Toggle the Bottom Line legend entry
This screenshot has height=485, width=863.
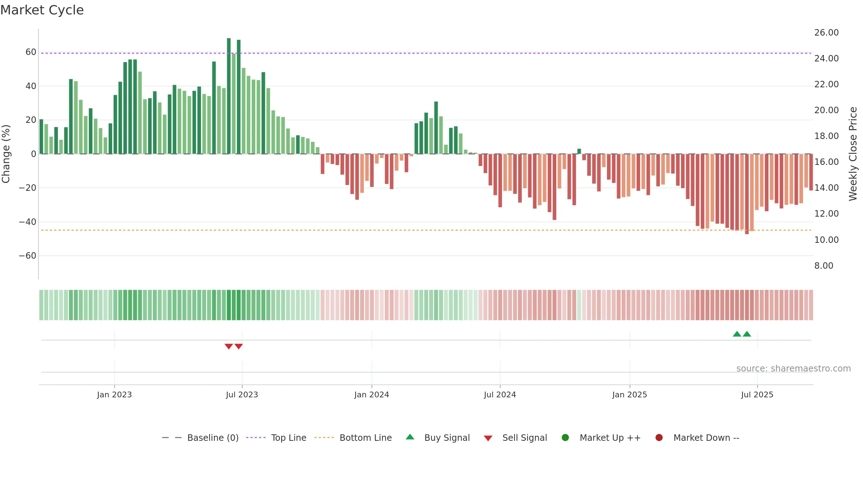pyautogui.click(x=353, y=438)
